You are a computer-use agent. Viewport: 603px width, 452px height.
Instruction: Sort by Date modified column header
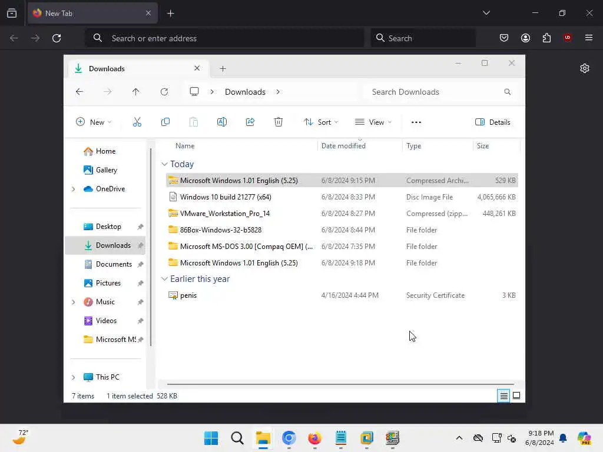tap(343, 146)
